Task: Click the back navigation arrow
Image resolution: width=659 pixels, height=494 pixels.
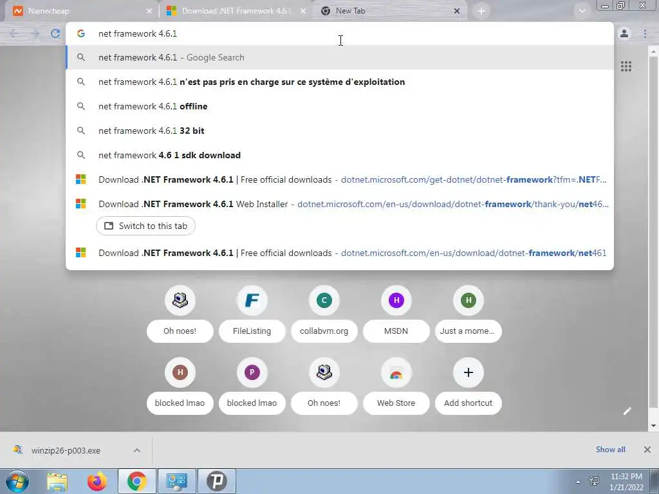Action: [14, 33]
